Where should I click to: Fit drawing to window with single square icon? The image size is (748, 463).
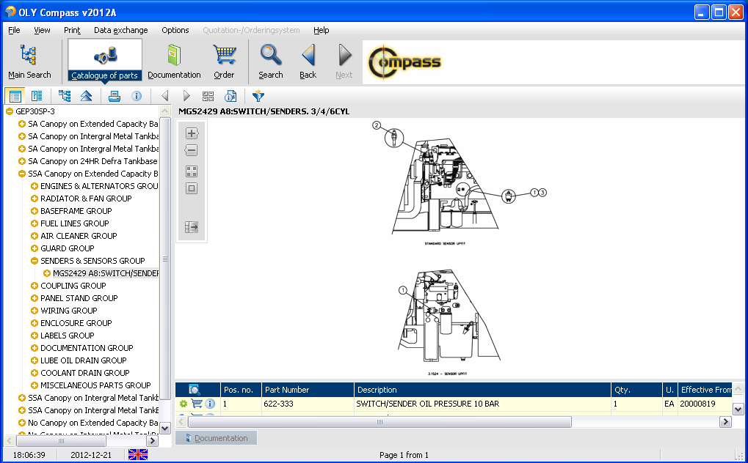click(x=192, y=188)
